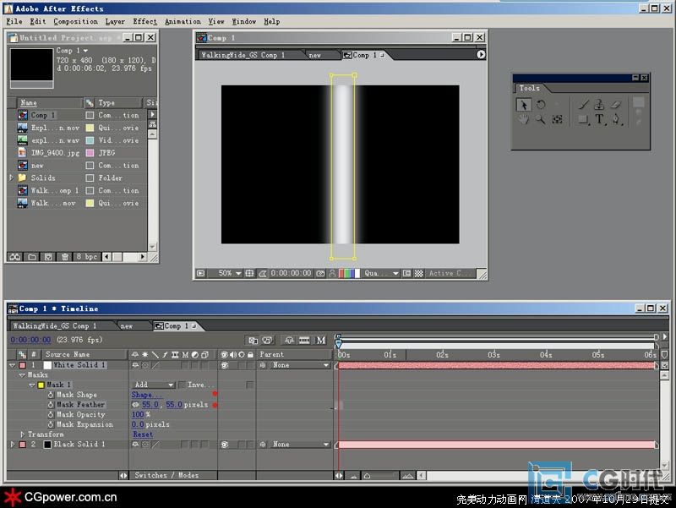This screenshot has height=508, width=676.
Task: Click the current time indicator in timeline
Action: [x=339, y=344]
